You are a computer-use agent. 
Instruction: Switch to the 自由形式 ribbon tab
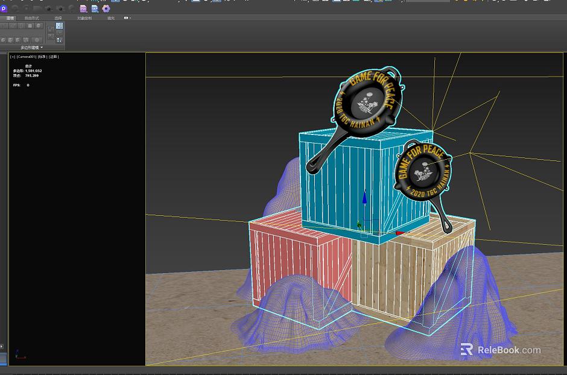pos(31,17)
